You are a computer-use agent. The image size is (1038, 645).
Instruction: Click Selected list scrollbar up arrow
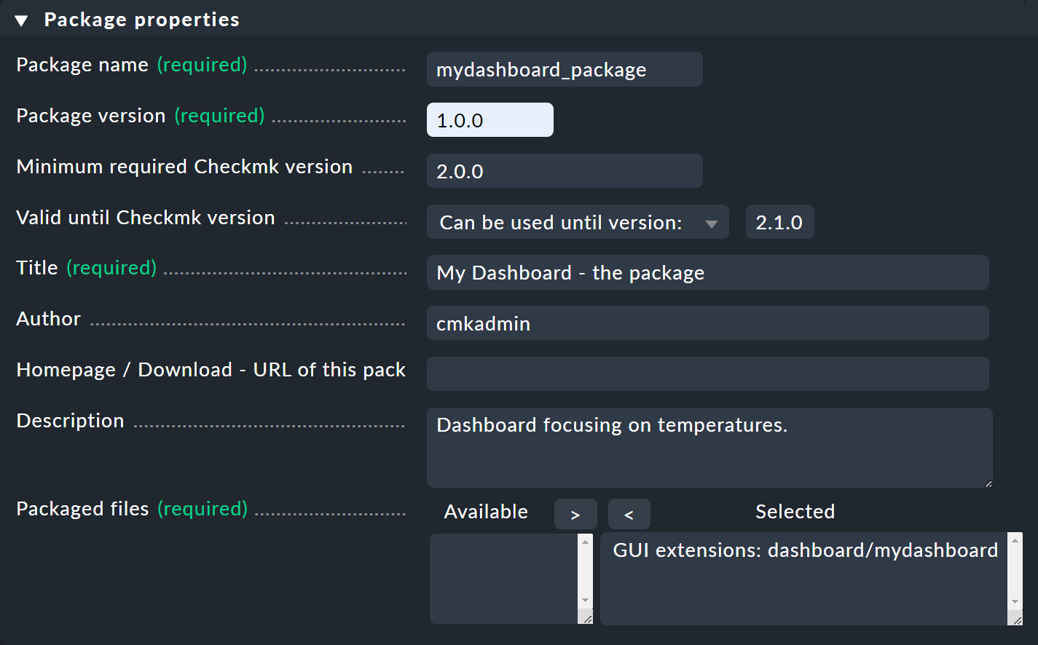[x=1015, y=540]
